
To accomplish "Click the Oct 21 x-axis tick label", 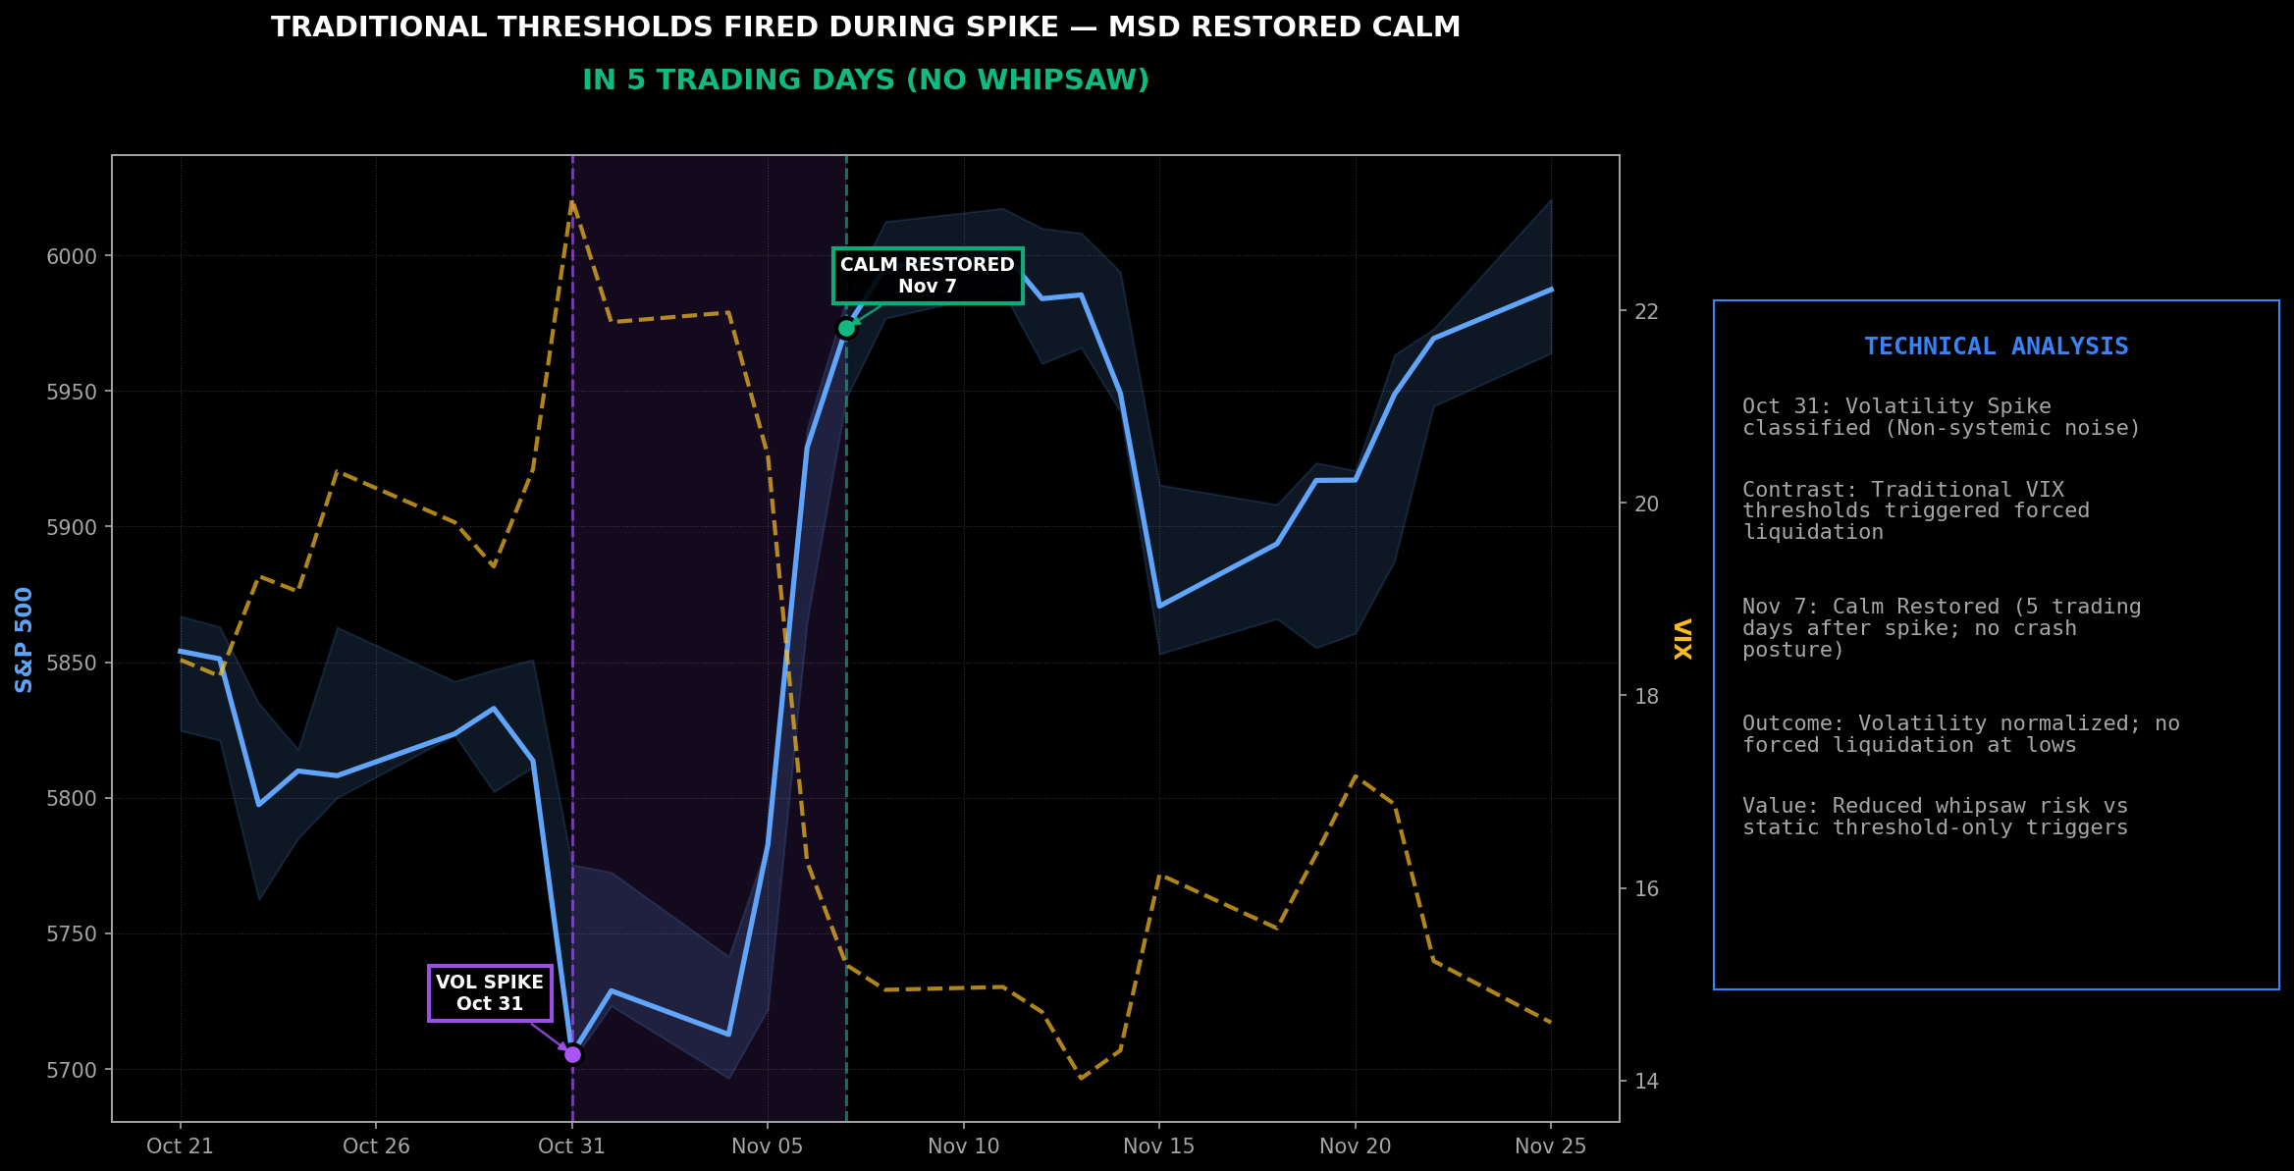I will click(x=180, y=1146).
